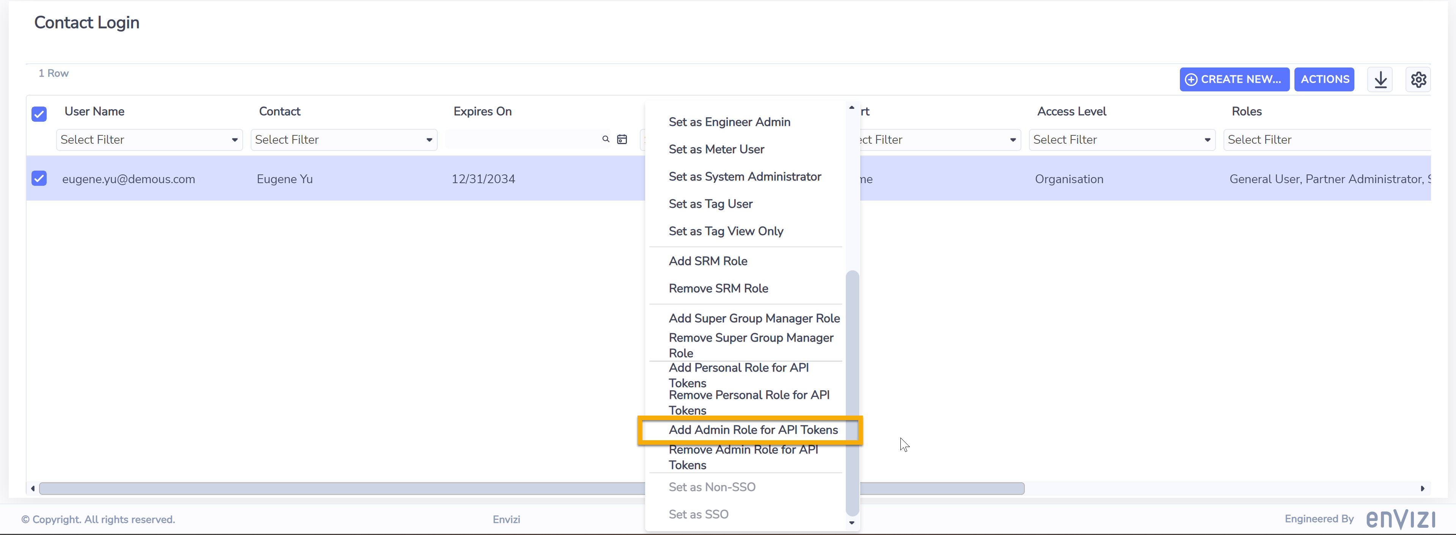Choose Add Personal Role for API Tokens
This screenshot has height=535, width=1456.
pos(738,375)
